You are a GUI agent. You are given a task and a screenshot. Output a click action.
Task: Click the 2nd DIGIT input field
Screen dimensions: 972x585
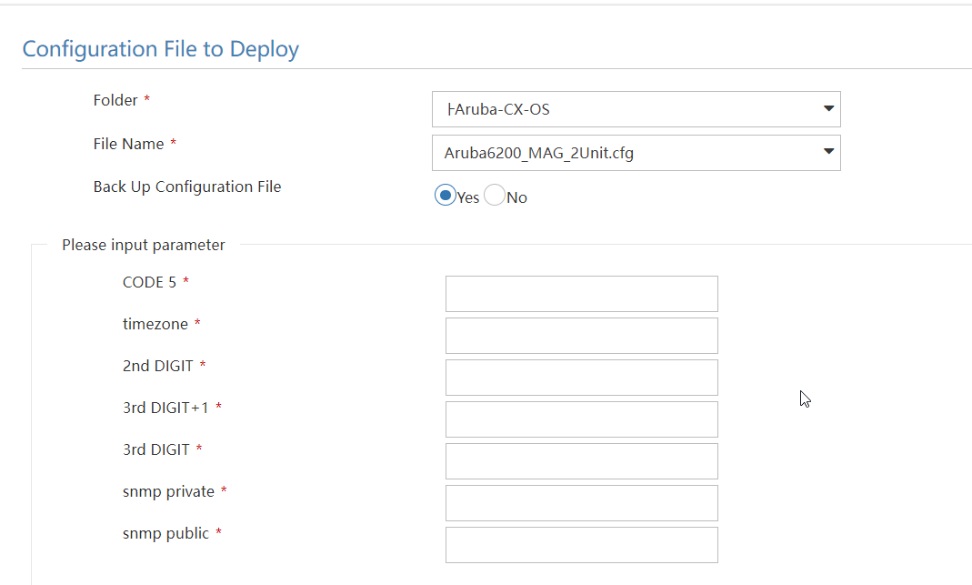pyautogui.click(x=581, y=377)
